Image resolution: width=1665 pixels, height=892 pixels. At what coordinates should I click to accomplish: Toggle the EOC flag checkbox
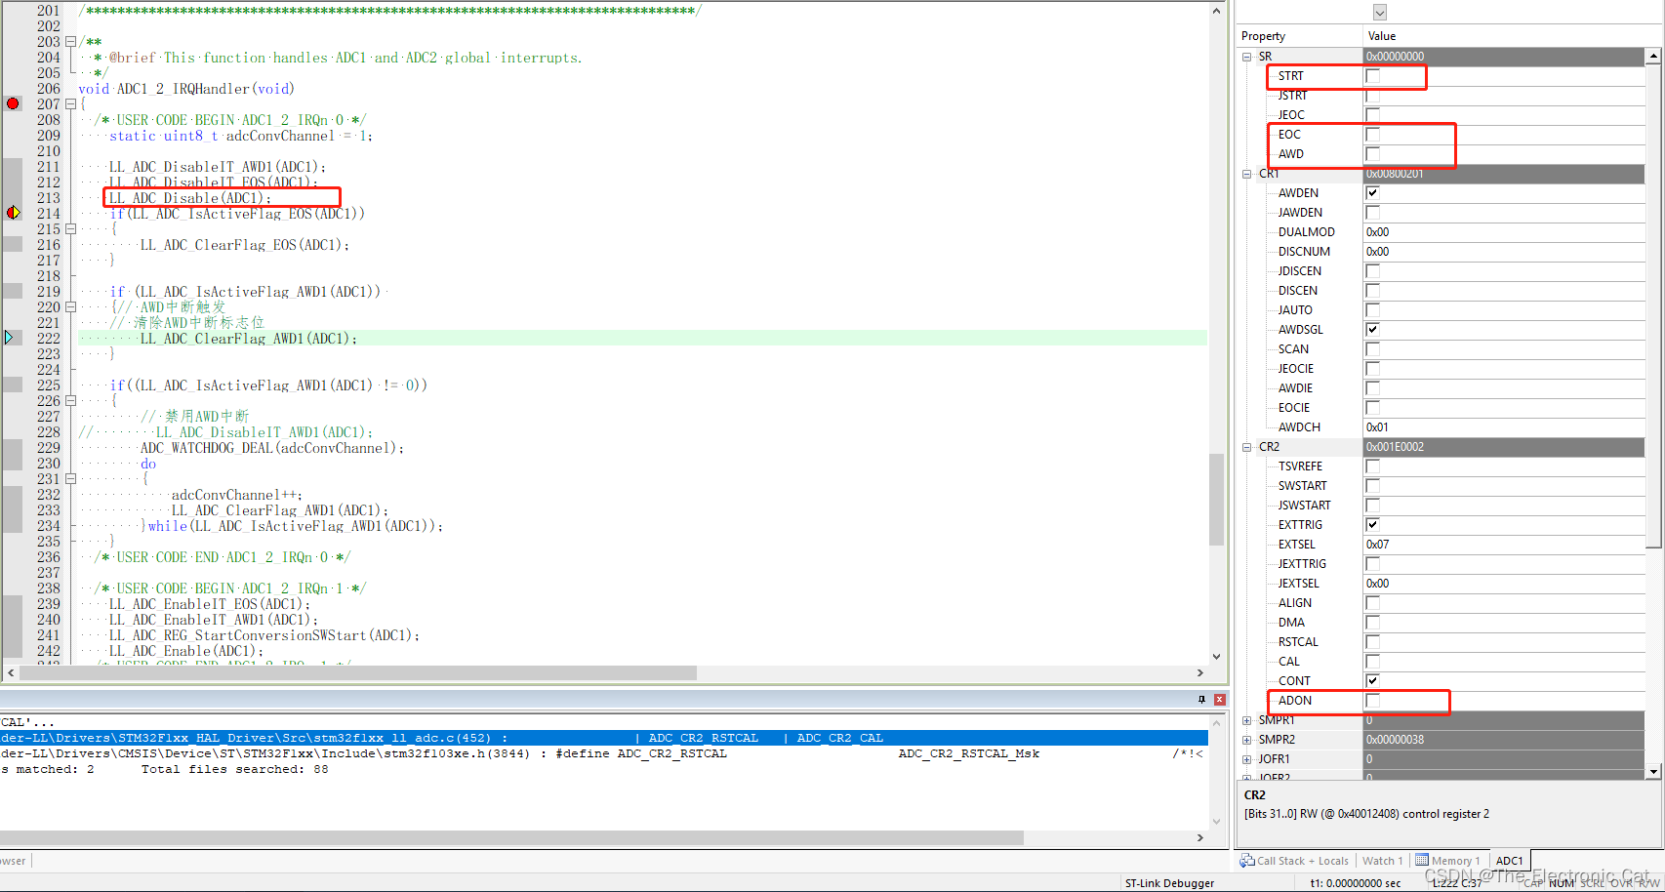point(1372,135)
